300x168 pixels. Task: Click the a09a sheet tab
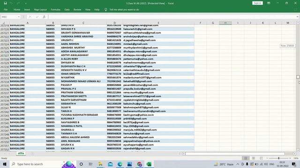(21, 154)
